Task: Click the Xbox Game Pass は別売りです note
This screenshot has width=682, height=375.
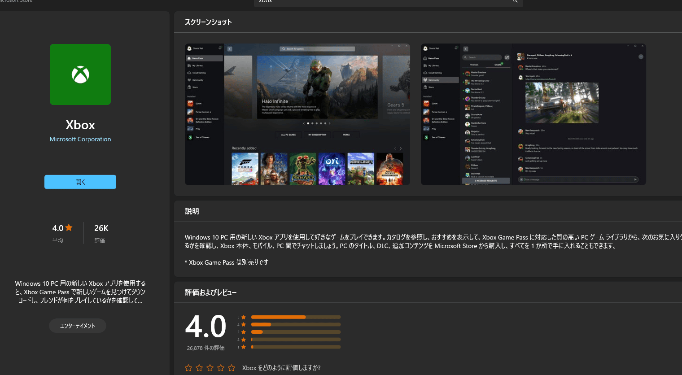Action: 227,262
